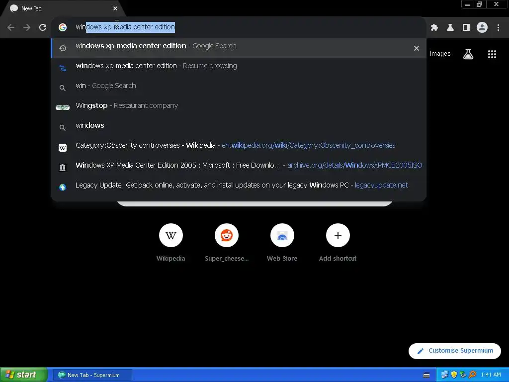Open the toolbar flask experiments icon
This screenshot has width=509, height=382.
[450, 27]
